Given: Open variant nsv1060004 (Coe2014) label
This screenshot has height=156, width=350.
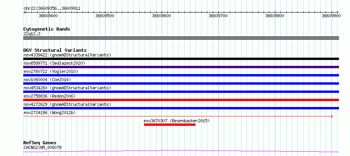Looking at the screenshot, I should click(x=47, y=80).
